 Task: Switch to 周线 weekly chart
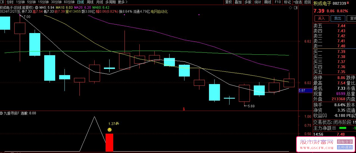pos(90,2)
